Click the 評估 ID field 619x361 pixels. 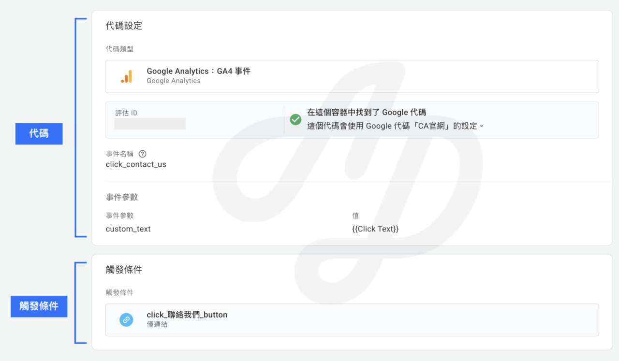point(150,123)
